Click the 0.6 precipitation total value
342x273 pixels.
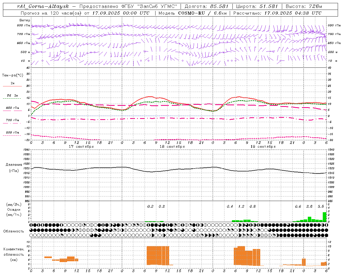[x=298, y=206]
